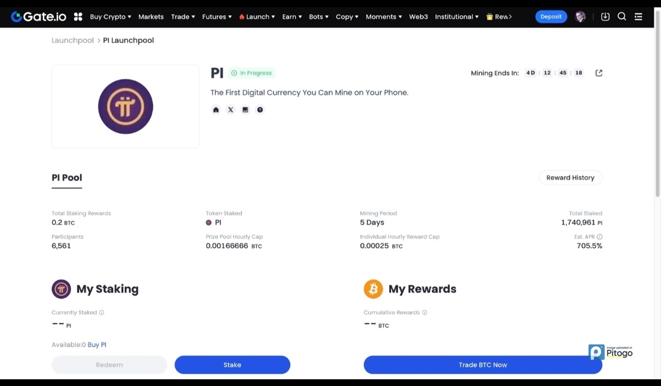This screenshot has width=661, height=386.
Task: Click the share icon next to the countdown
Action: [x=599, y=73]
